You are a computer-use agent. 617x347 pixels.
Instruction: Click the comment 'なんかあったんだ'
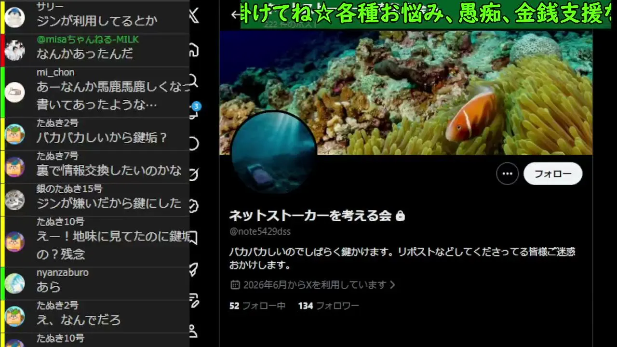coord(85,53)
